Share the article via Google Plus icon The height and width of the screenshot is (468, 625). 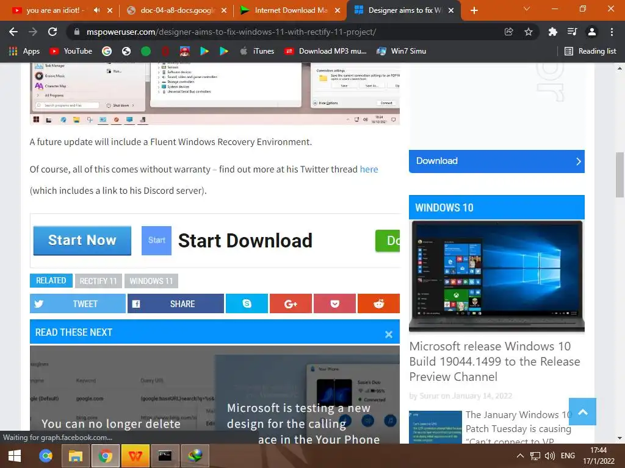pos(291,303)
